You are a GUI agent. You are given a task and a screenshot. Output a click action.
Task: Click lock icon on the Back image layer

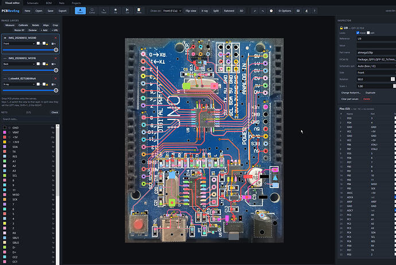pos(47,64)
